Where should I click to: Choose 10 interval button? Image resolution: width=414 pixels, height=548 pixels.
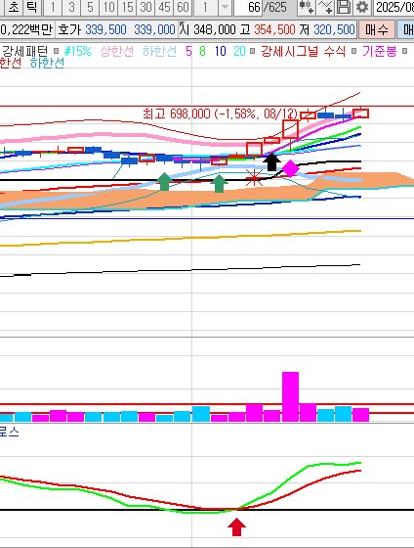108,7
